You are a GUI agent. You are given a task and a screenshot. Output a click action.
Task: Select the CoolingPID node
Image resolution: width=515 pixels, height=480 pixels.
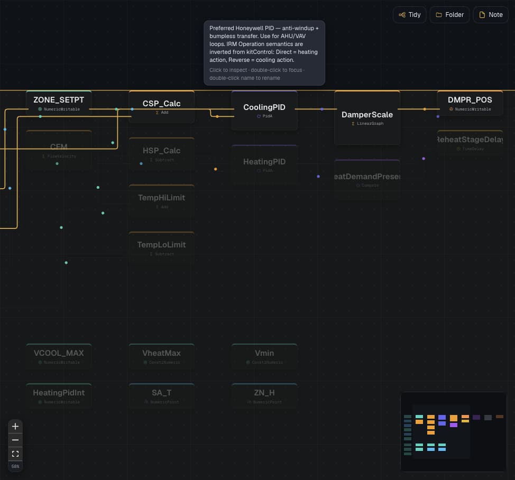(264, 110)
